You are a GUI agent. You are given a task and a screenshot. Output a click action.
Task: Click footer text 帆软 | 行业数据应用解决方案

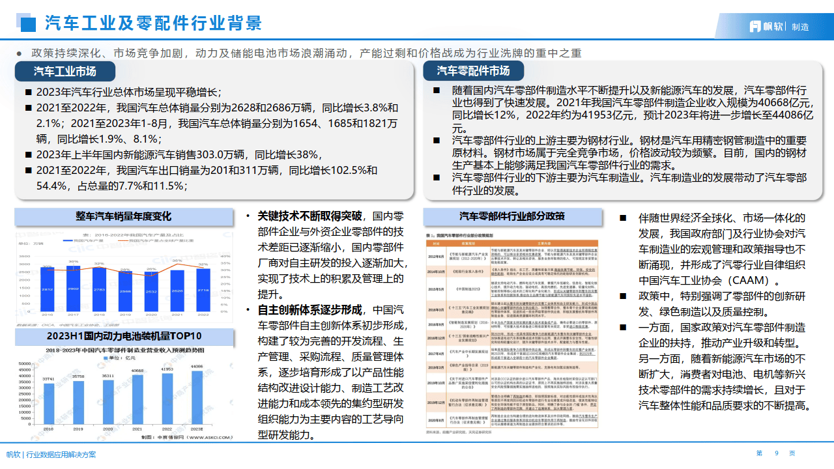click(x=51, y=455)
